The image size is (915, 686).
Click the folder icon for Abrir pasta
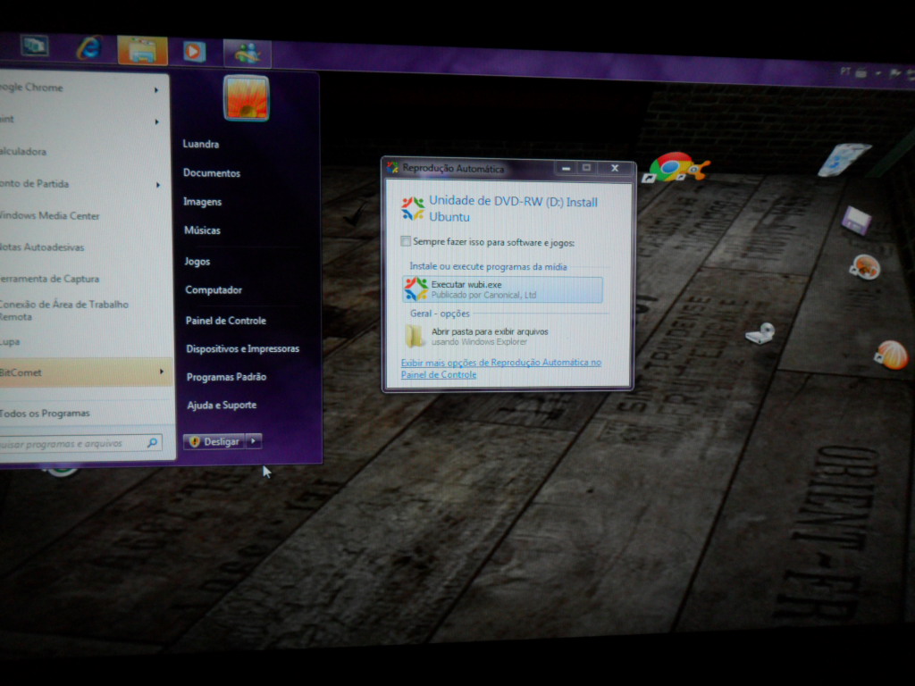pyautogui.click(x=415, y=336)
